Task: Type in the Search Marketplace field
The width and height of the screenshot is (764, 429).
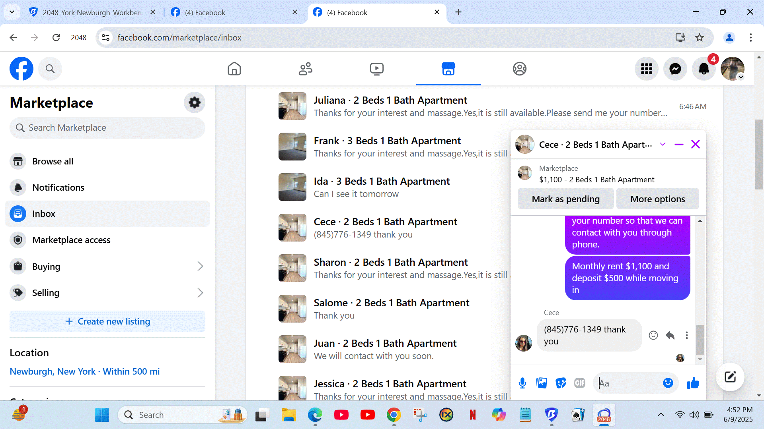Action: pyautogui.click(x=107, y=128)
